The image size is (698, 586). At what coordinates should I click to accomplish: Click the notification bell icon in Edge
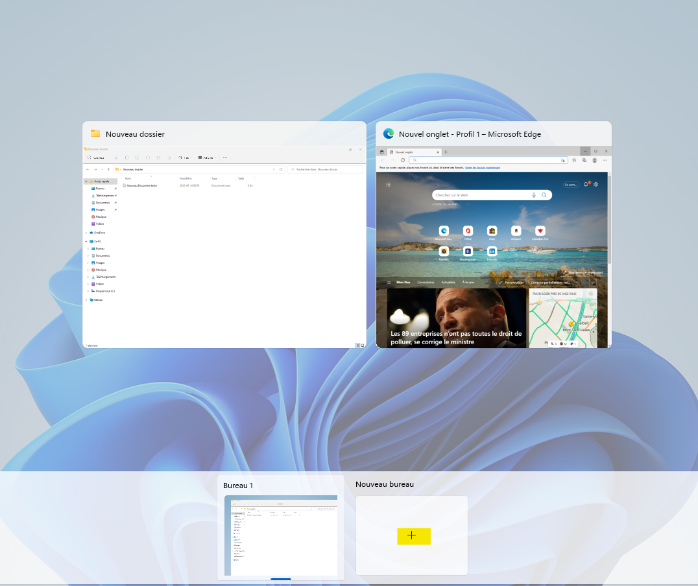(586, 184)
